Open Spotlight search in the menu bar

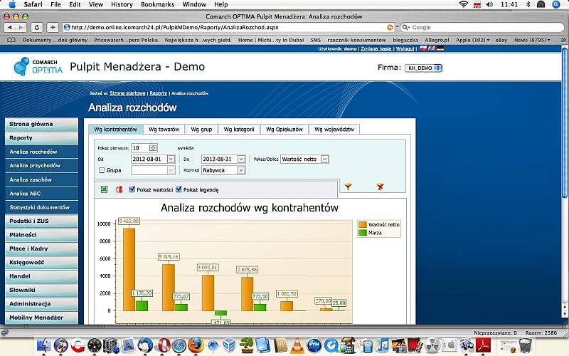pos(558,4)
